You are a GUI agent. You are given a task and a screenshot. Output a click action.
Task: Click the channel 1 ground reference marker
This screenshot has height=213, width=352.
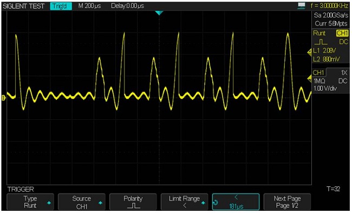(x=3, y=98)
